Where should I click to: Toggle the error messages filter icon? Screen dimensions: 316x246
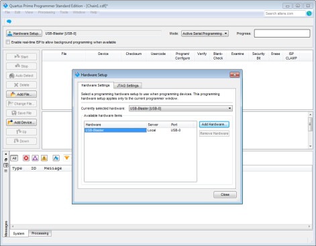(x=26, y=158)
